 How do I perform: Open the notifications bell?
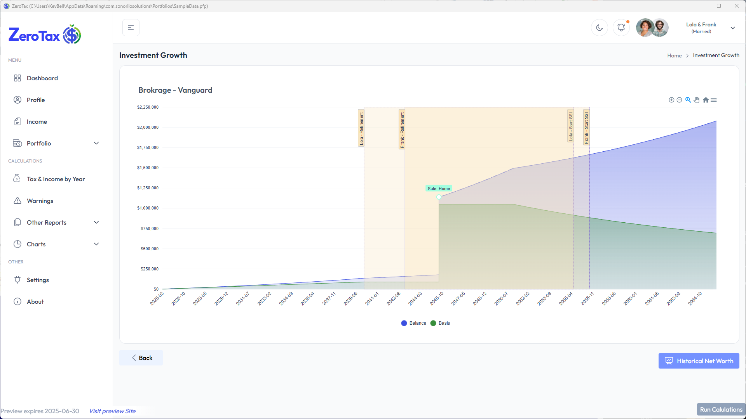coord(621,28)
